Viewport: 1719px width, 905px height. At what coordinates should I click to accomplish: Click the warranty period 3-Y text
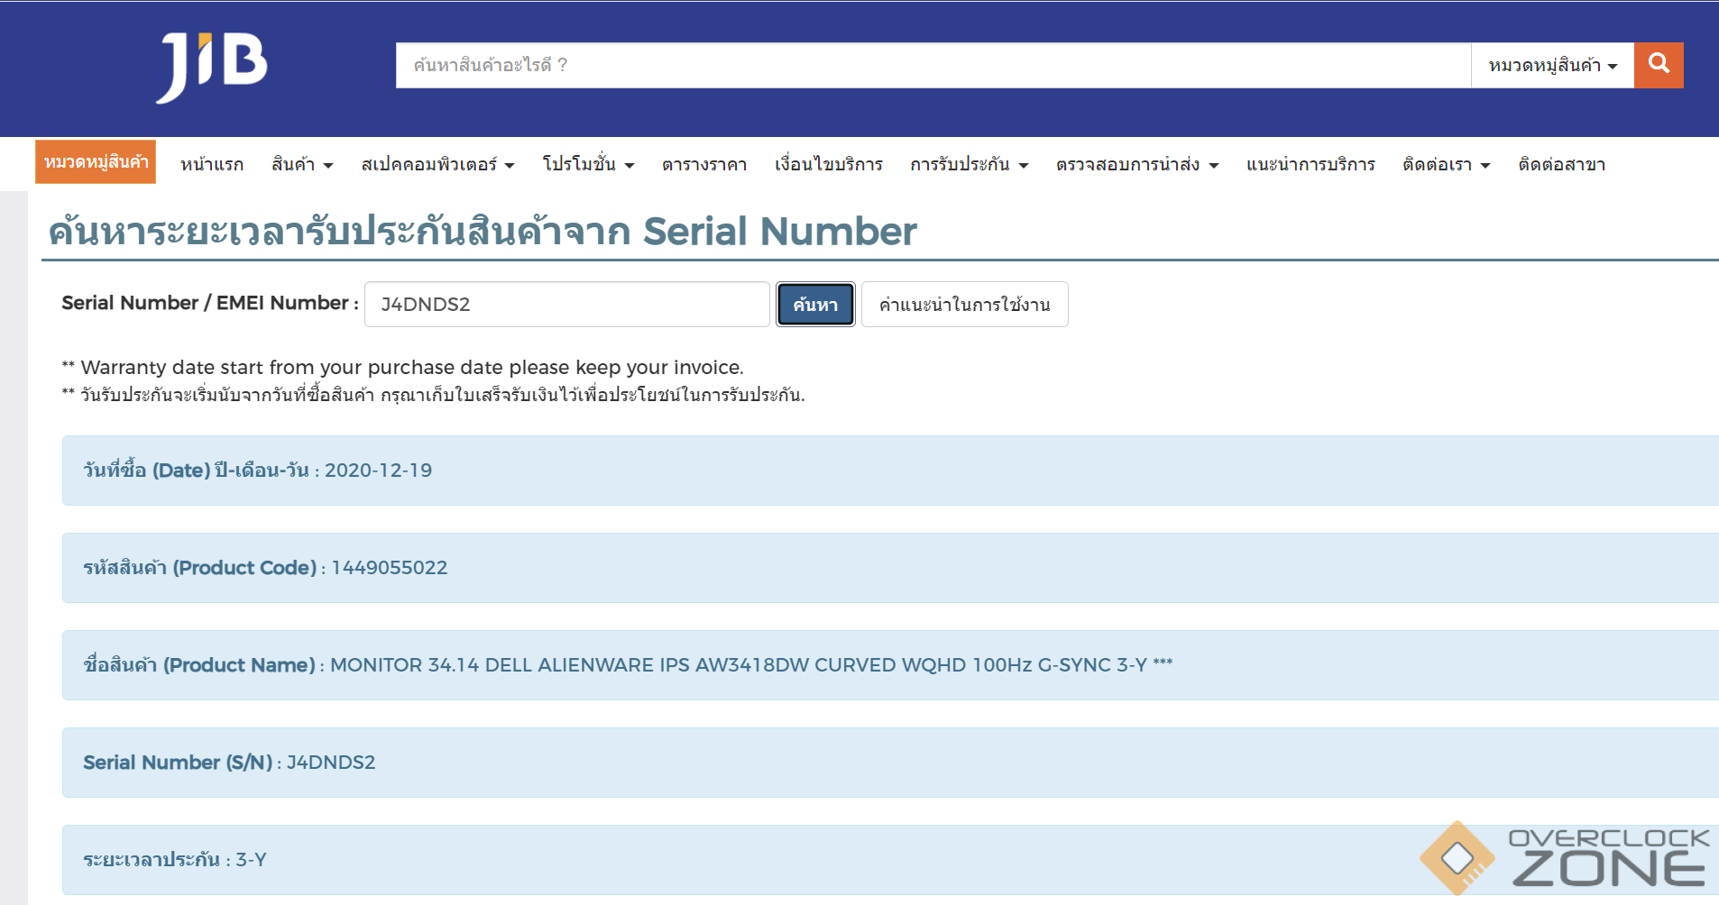252,860
